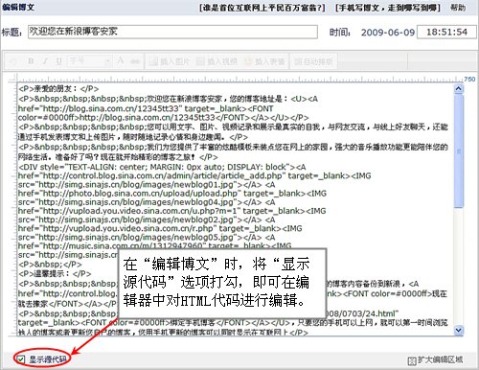Click the <DIV style="TEXT-ALIGN: center line
Image resolution: width=479 pixels, height=370 pixels.
click(x=162, y=167)
